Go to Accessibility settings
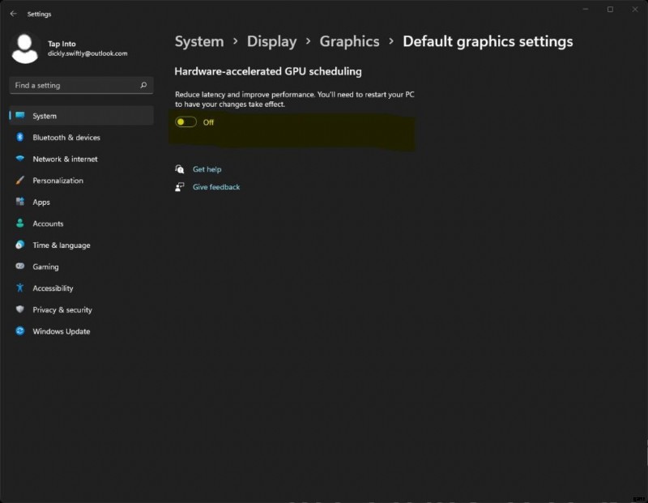Image resolution: width=648 pixels, height=503 pixels. coord(82,288)
